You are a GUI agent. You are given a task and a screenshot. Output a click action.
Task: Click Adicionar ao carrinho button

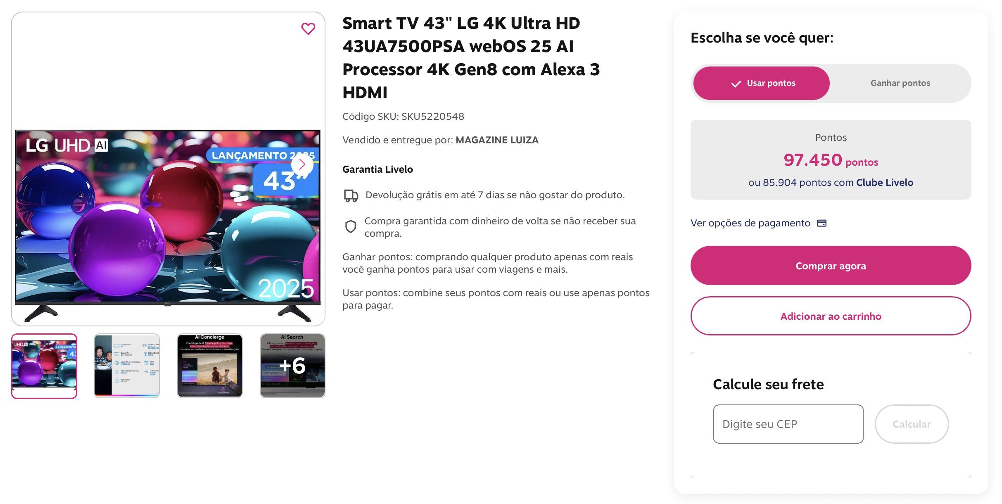(x=831, y=316)
